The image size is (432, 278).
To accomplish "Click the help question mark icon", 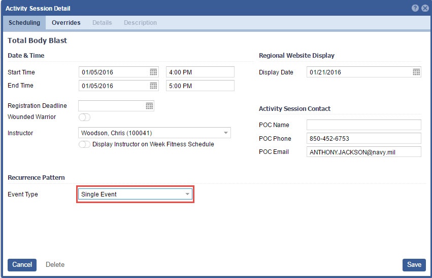I will tap(415, 8).
